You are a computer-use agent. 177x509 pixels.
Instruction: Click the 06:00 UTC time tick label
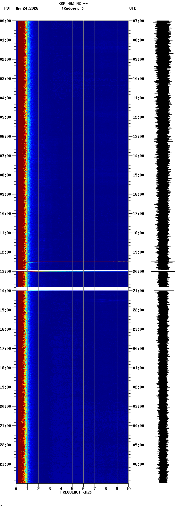pyautogui.click(x=139, y=464)
